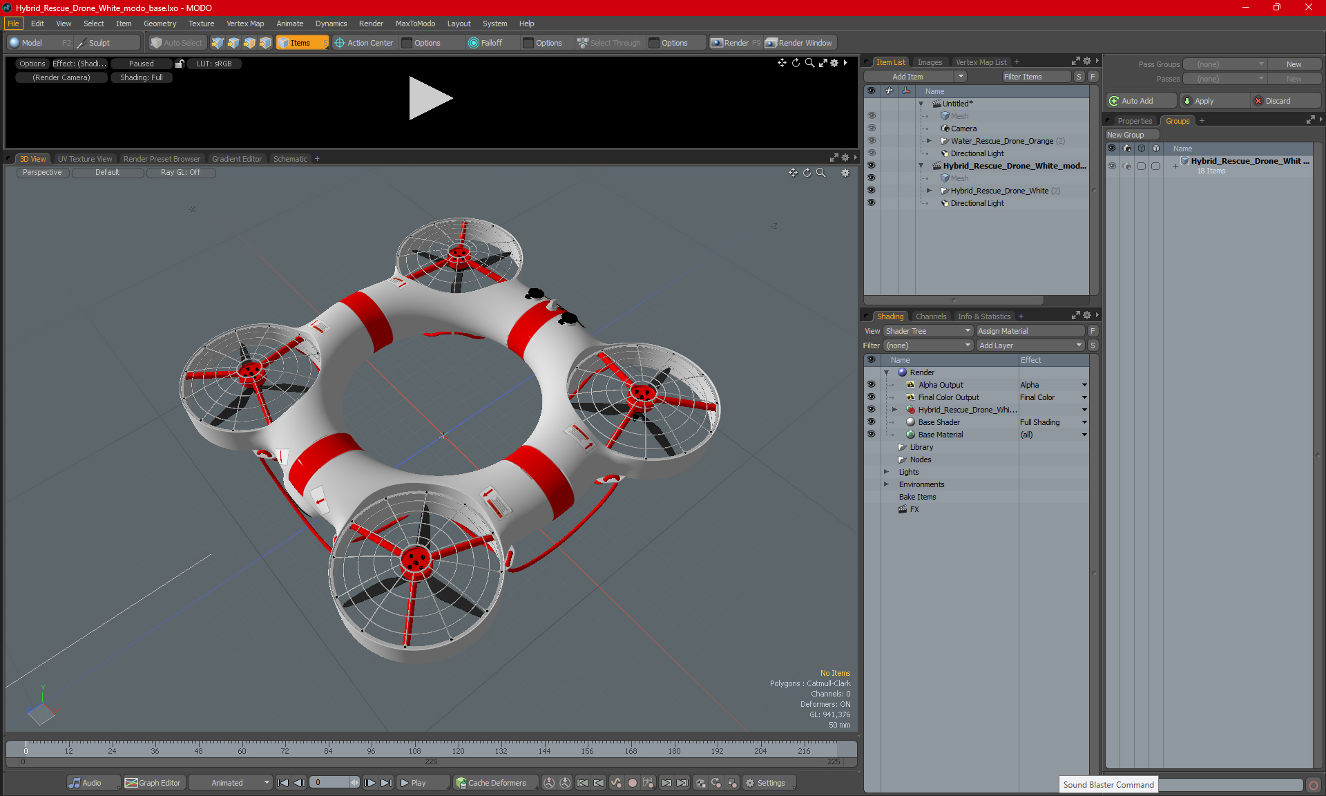
Task: Click the Camera item icon in Item List
Action: coord(945,129)
